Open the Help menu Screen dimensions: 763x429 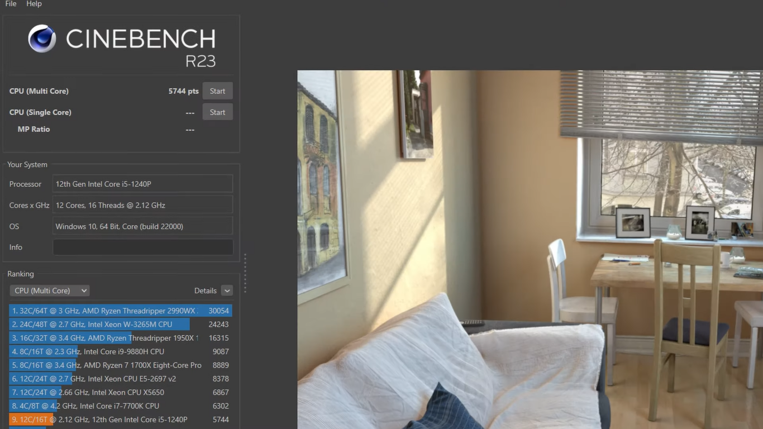(34, 4)
